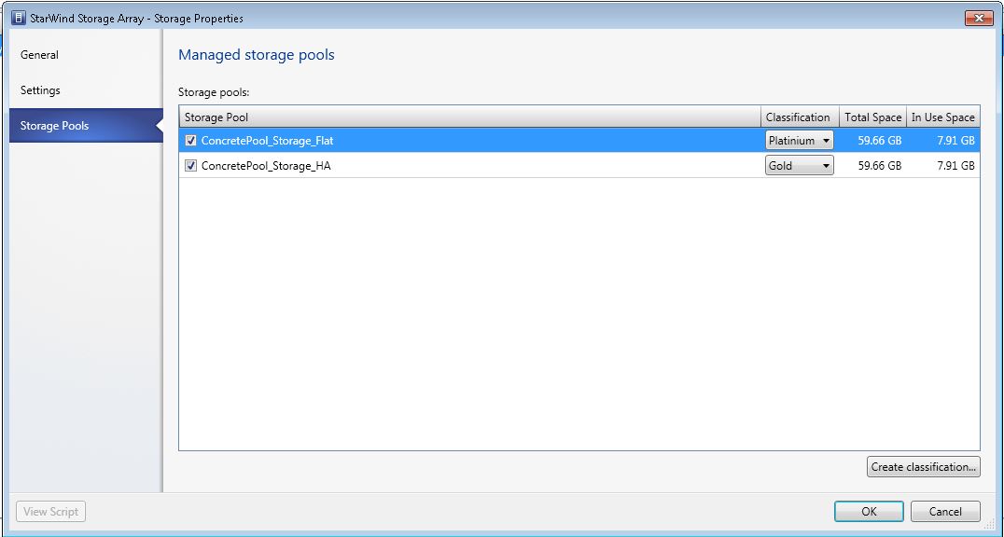Viewport: 1004px width, 537px height.
Task: Open the General page
Action: point(39,55)
